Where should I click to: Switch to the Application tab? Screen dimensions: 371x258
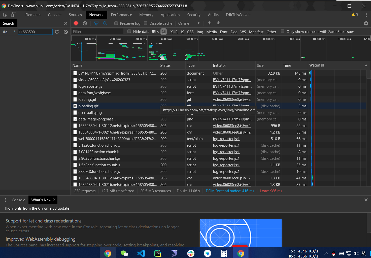170,15
